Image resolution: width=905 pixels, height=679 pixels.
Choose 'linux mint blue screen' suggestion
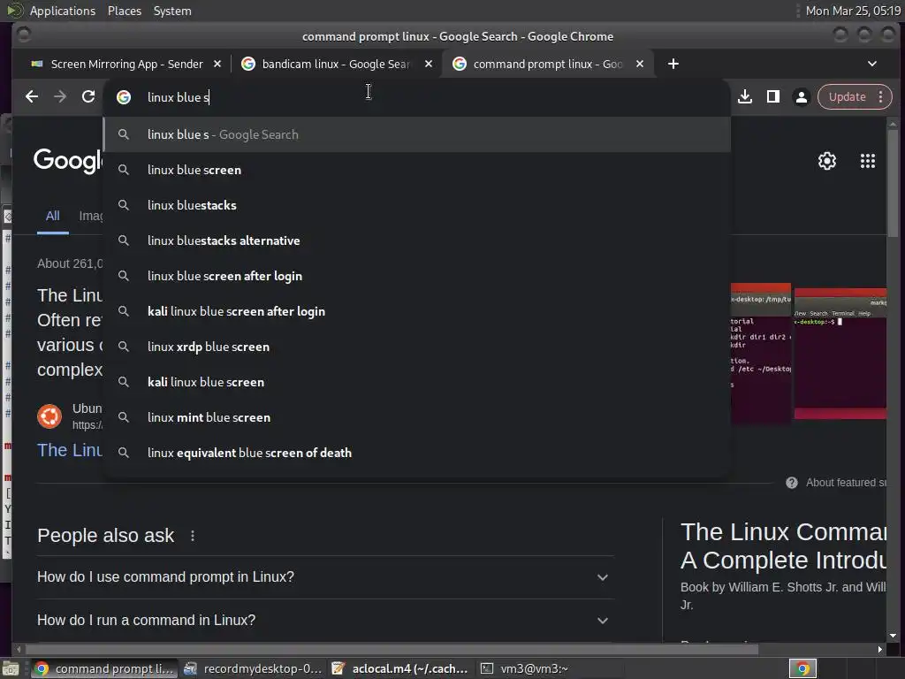[x=417, y=417]
